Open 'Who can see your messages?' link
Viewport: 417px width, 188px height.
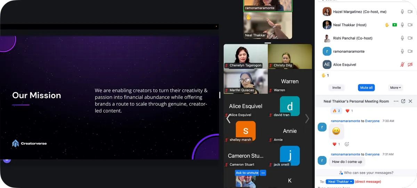coord(366,173)
